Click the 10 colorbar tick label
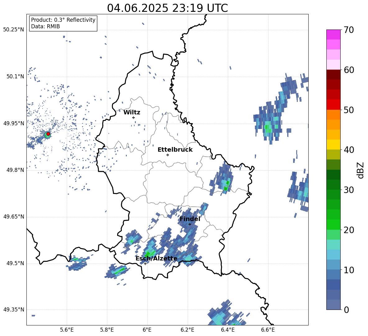Image resolution: width=368 pixels, height=336 pixels. (x=348, y=270)
